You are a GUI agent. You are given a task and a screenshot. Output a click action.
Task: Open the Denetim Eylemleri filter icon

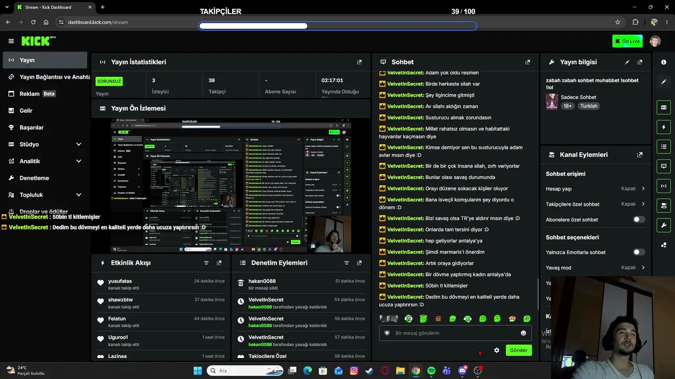click(346, 263)
